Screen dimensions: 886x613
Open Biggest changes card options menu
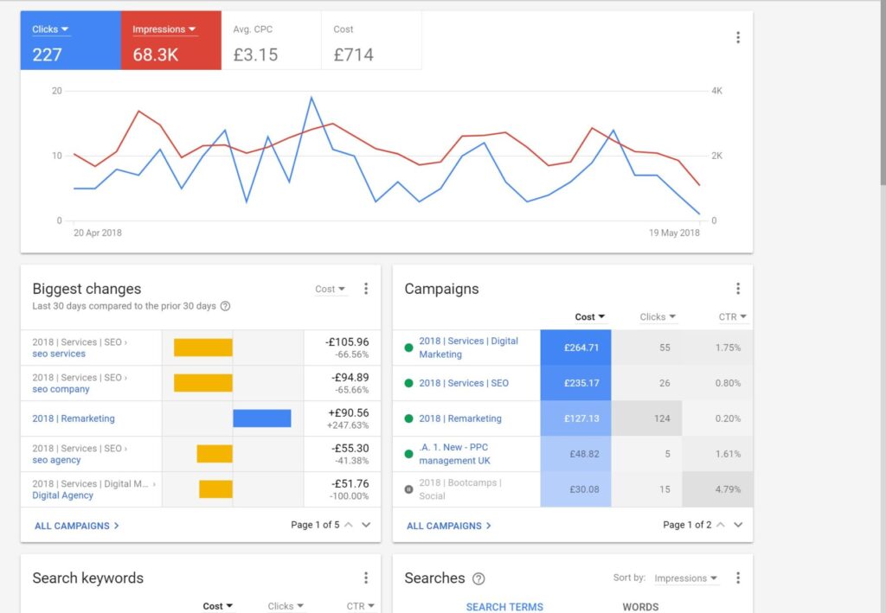[366, 289]
